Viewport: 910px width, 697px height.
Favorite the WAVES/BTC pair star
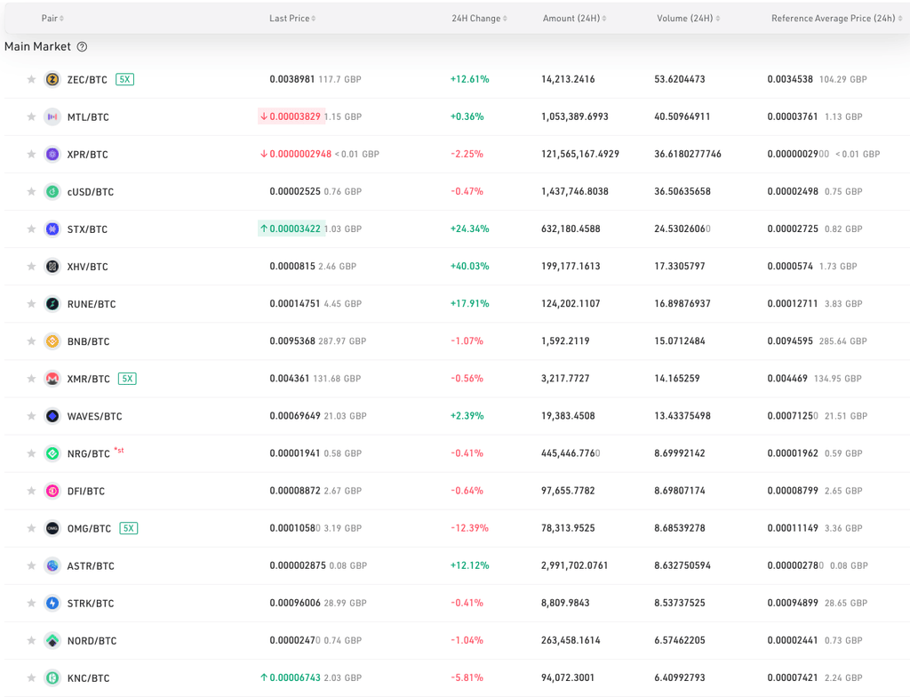[x=31, y=416]
